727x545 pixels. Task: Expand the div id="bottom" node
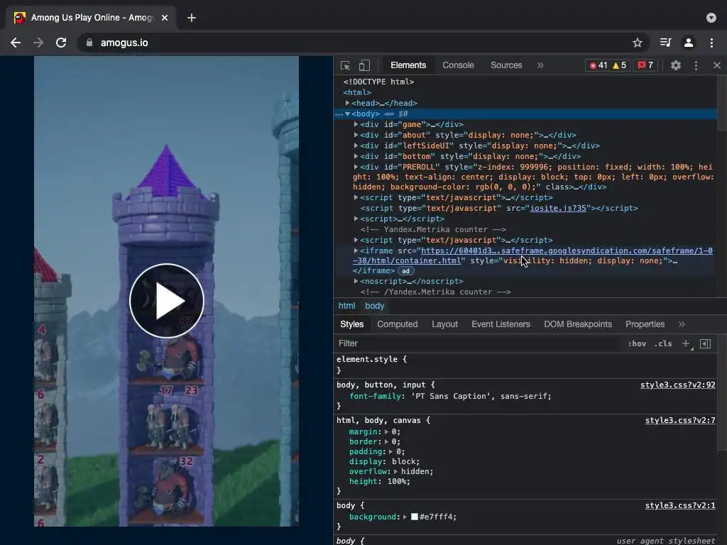pos(356,156)
